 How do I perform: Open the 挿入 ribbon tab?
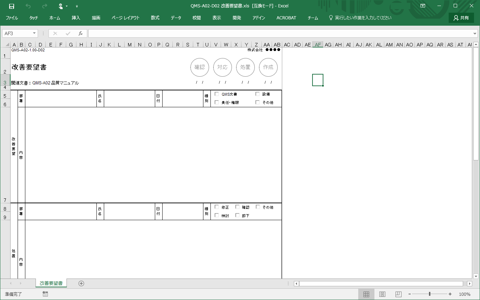tap(76, 18)
